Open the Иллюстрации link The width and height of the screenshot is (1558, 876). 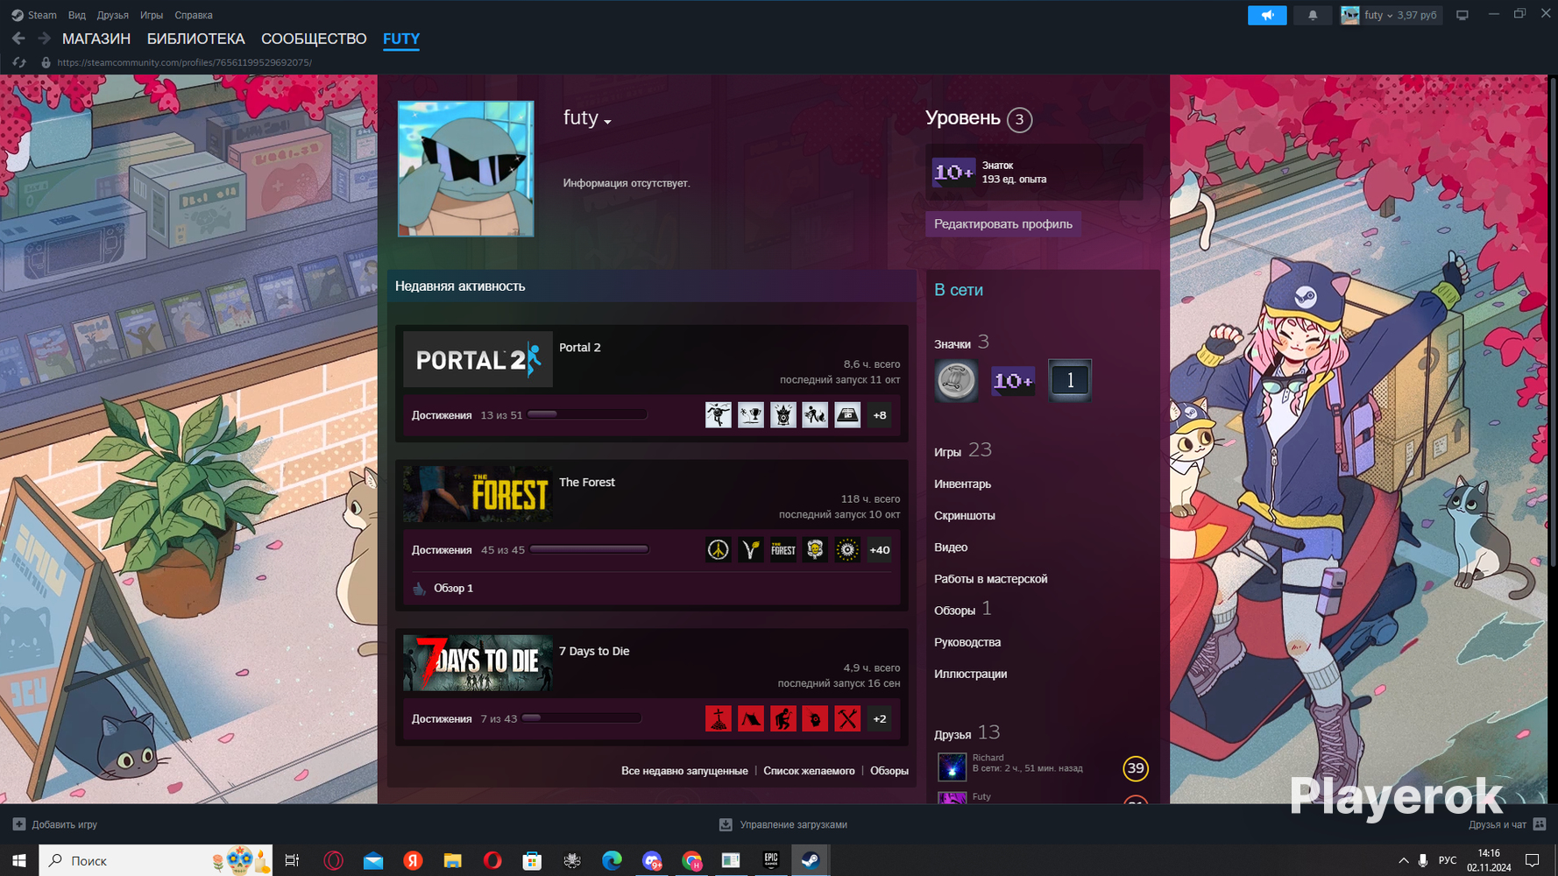click(x=970, y=674)
